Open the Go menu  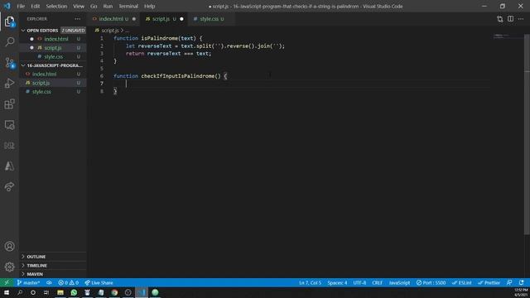pyautogui.click(x=94, y=6)
